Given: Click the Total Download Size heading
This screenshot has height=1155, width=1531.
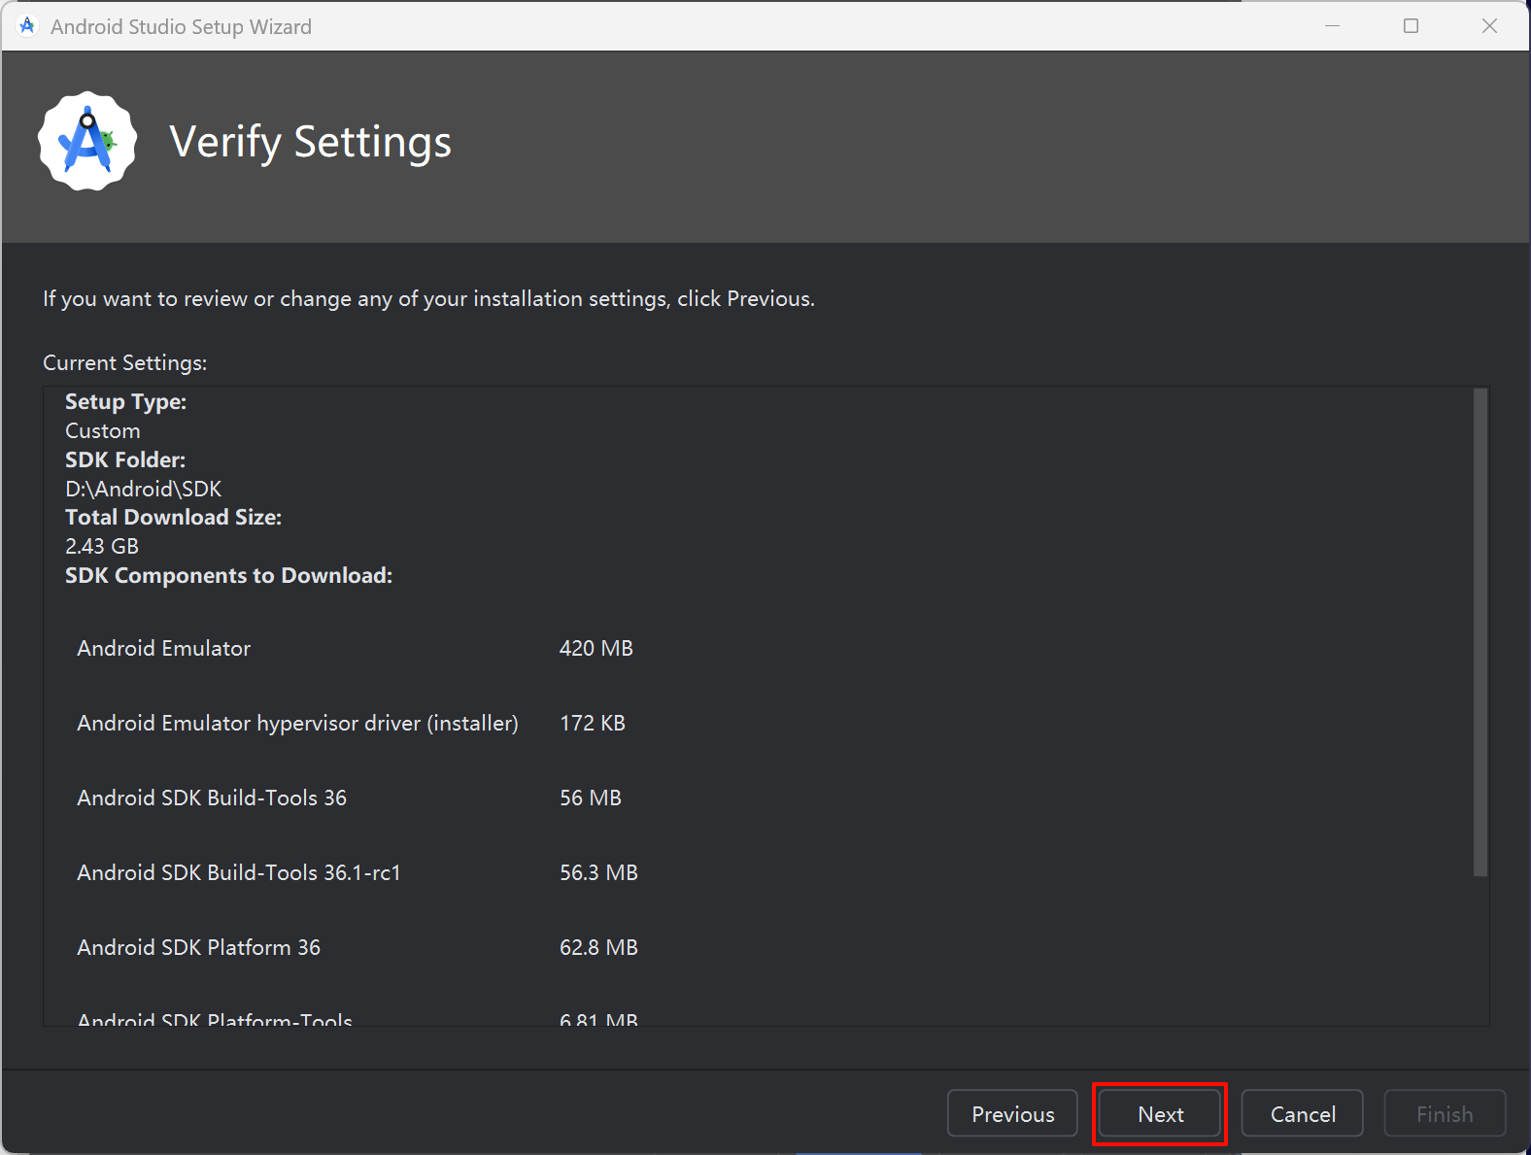Looking at the screenshot, I should (174, 517).
